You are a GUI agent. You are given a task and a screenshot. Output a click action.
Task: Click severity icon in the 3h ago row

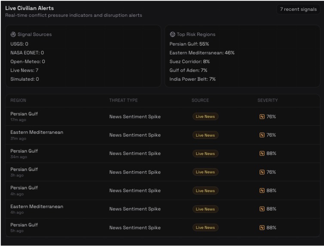click(262, 172)
